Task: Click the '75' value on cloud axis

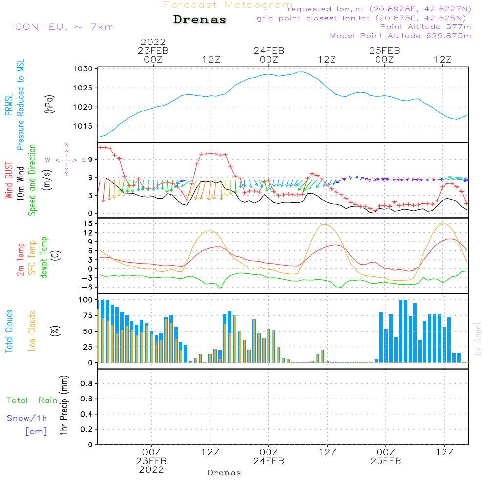Action: click(x=88, y=315)
